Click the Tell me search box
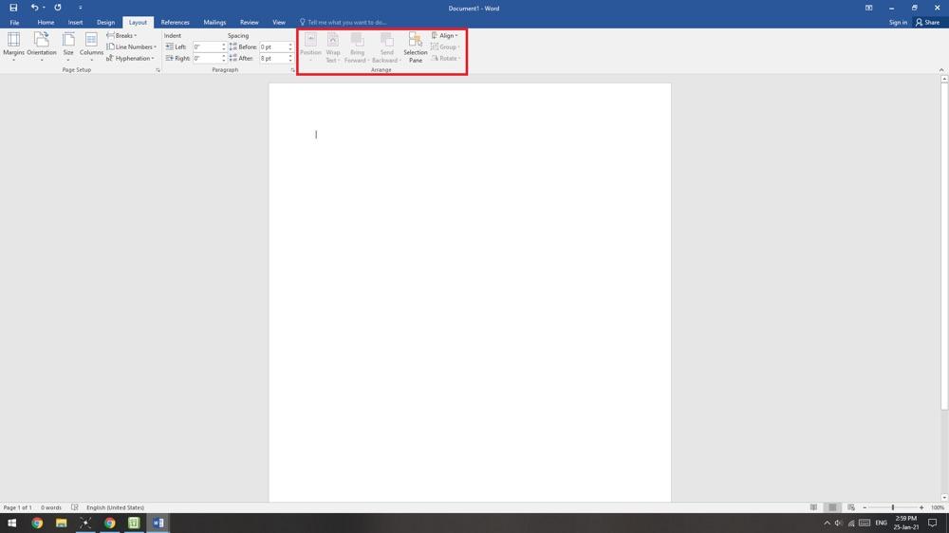 pos(346,22)
